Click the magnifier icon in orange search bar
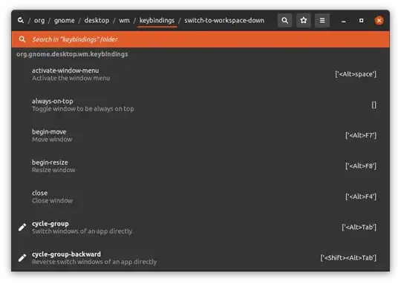 (22, 39)
